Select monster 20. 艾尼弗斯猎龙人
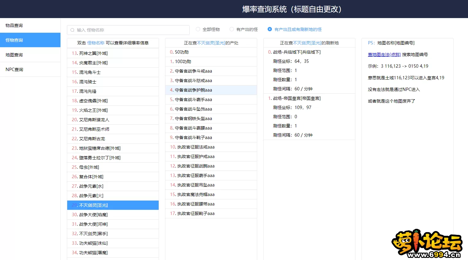This screenshot has height=260, width=468. [x=113, y=120]
